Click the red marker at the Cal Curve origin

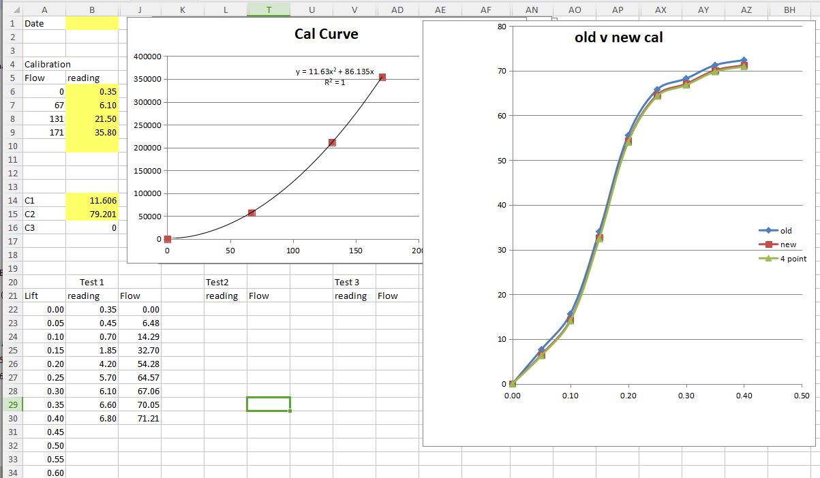tap(168, 239)
